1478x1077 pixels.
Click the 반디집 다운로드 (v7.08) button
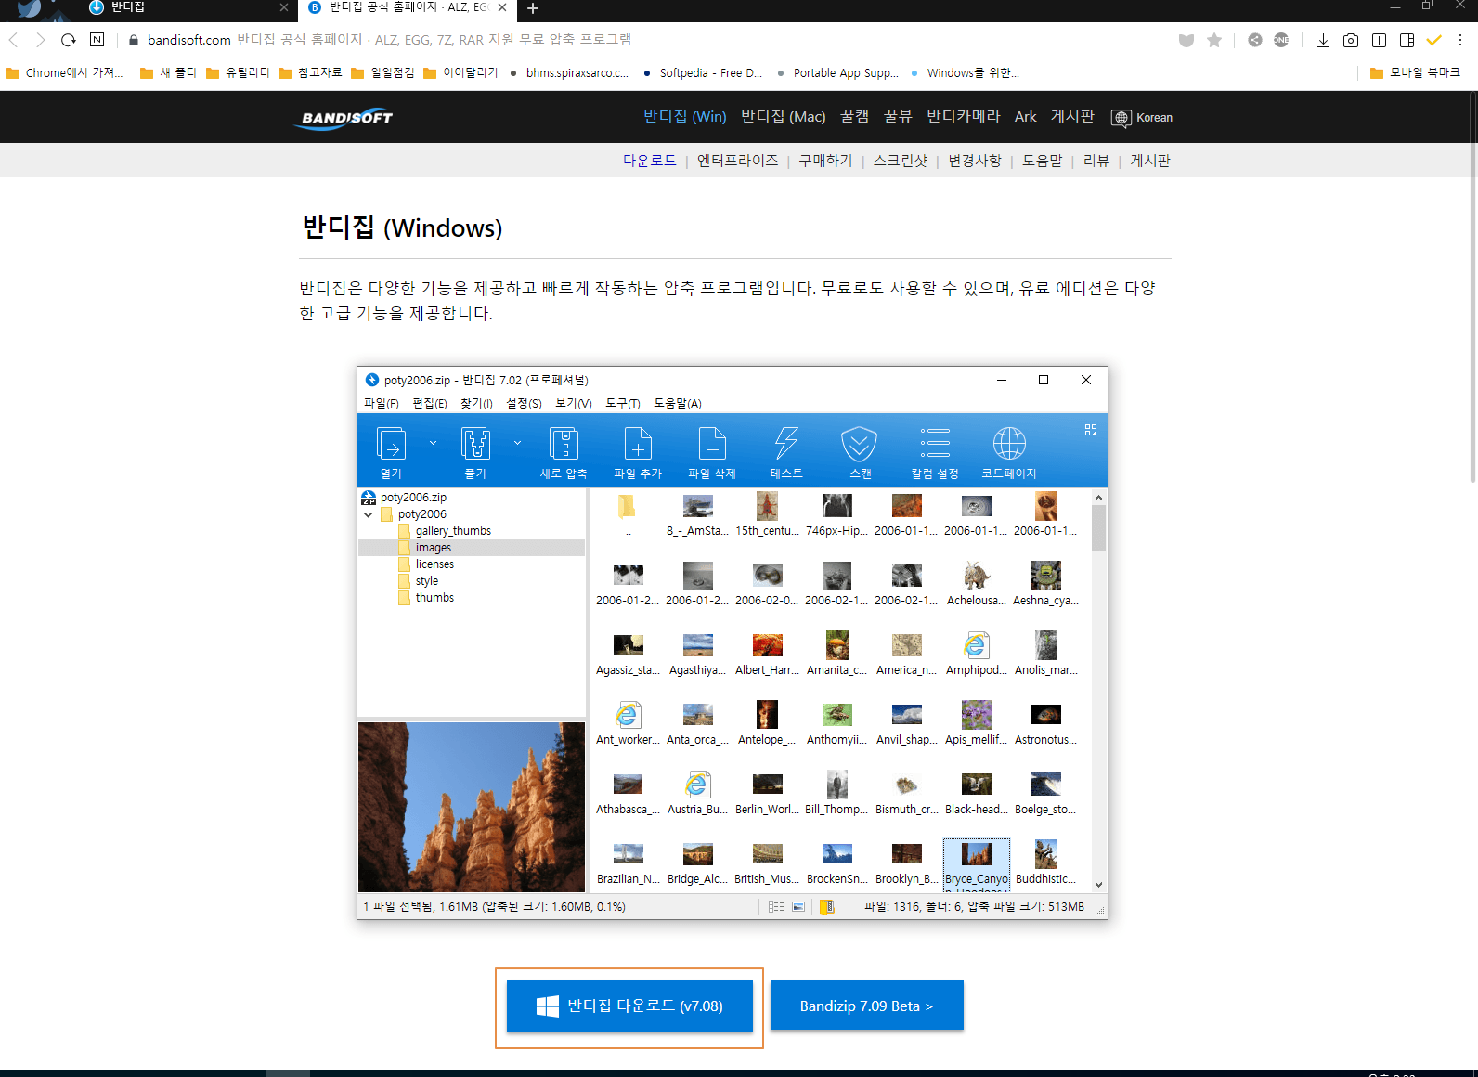click(629, 1006)
